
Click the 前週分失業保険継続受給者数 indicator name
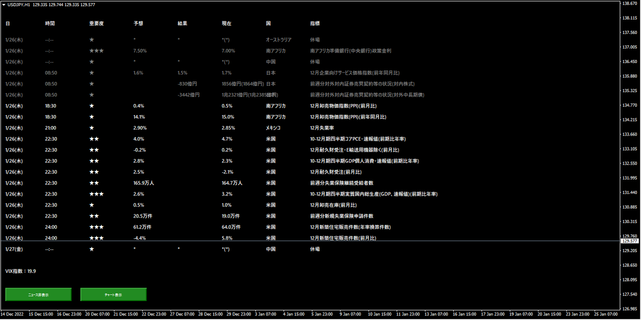(x=342, y=183)
